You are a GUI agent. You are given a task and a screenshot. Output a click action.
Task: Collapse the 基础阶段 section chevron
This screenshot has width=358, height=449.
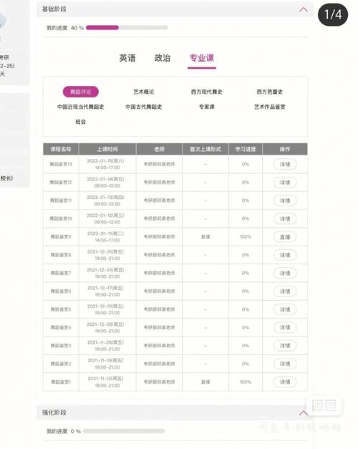point(304,10)
